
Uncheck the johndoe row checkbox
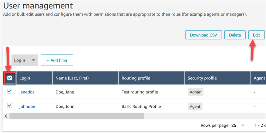[x=10, y=106]
